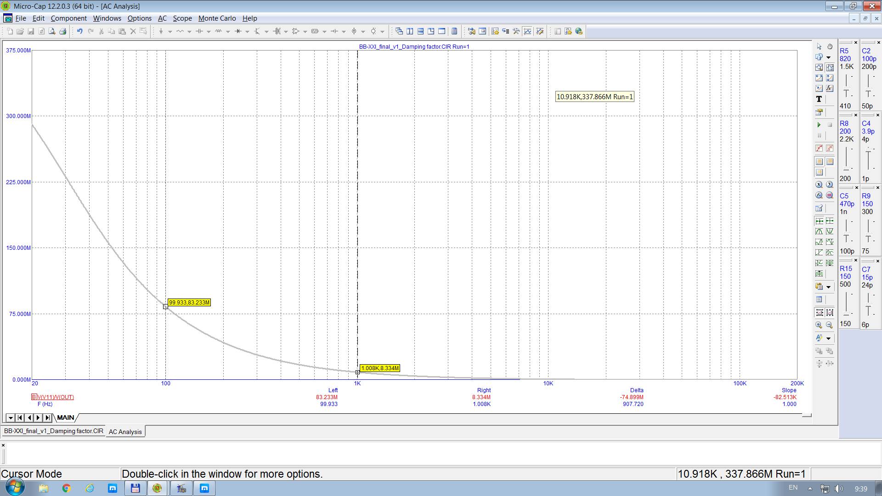This screenshot has width=882, height=496.
Task: Open Chrome from the Windows taskbar
Action: [x=66, y=488]
